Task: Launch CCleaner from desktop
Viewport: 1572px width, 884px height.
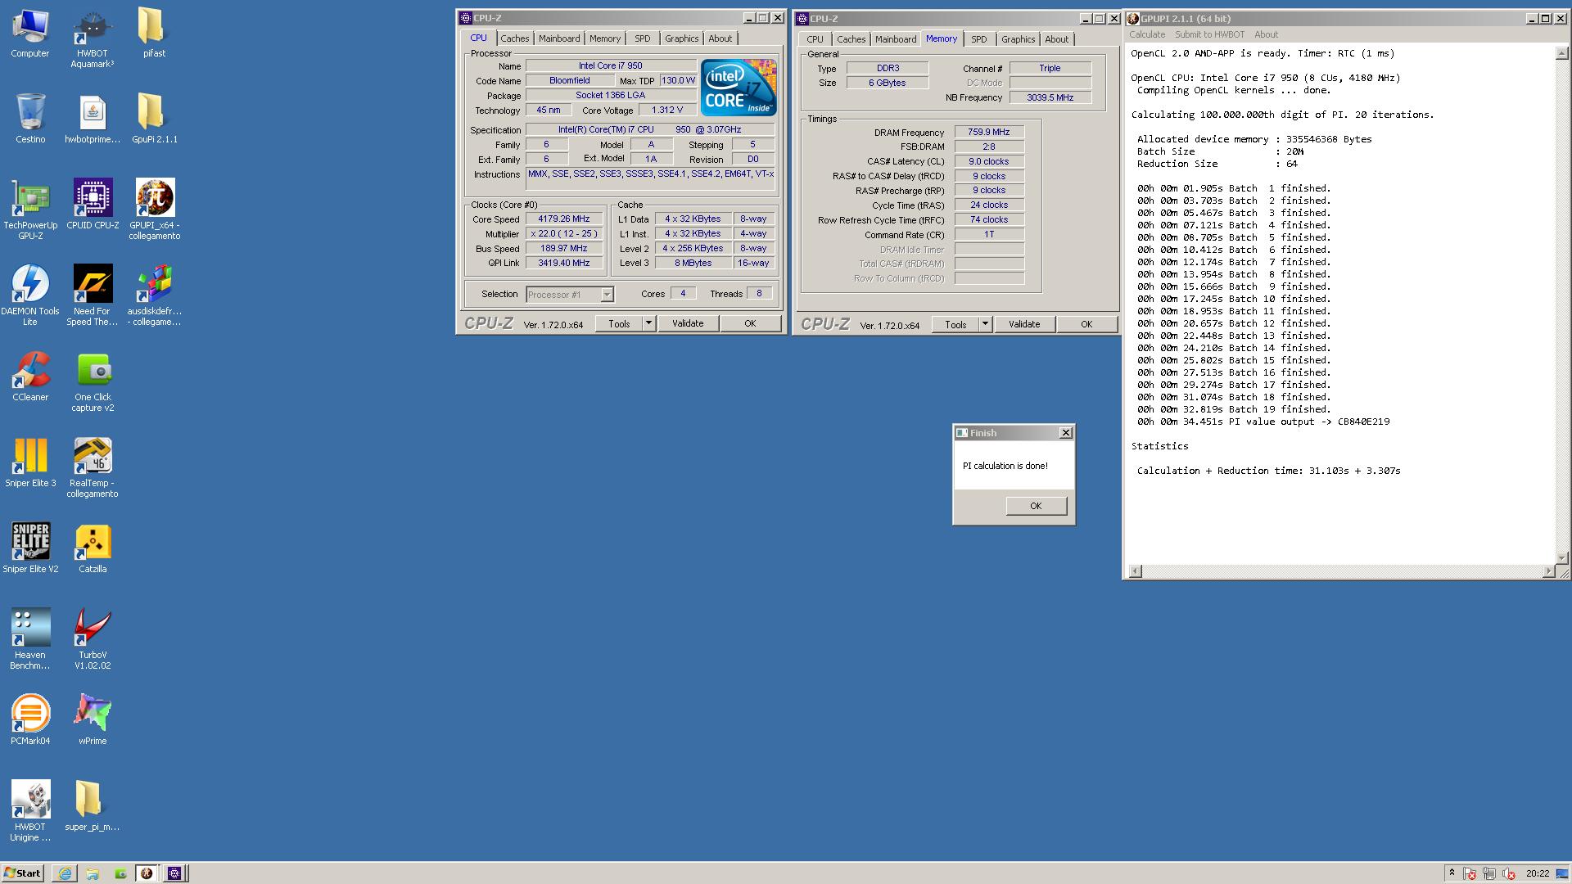Action: tap(30, 377)
